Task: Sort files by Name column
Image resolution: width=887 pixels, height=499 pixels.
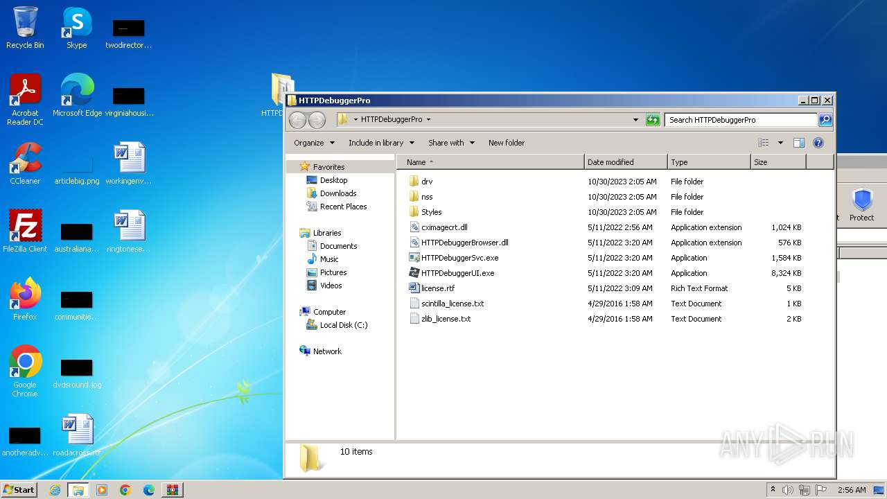Action: pos(491,162)
